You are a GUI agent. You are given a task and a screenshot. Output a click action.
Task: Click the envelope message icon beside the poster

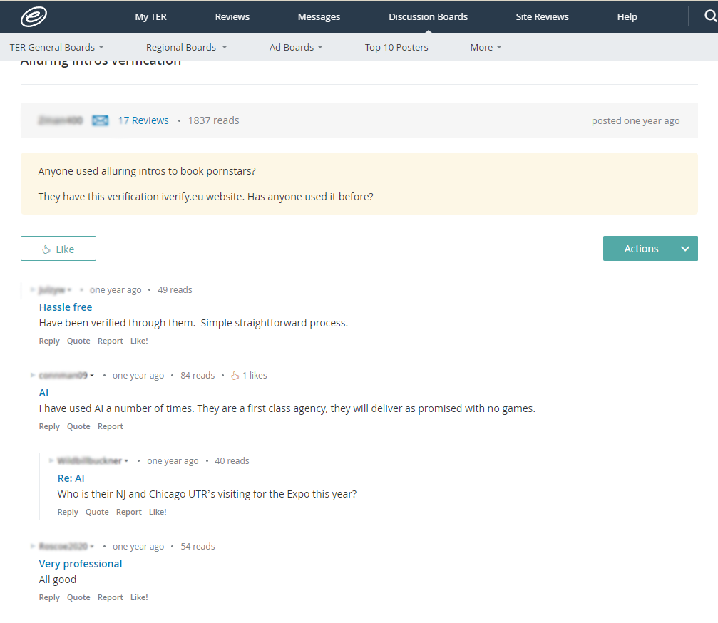point(101,120)
